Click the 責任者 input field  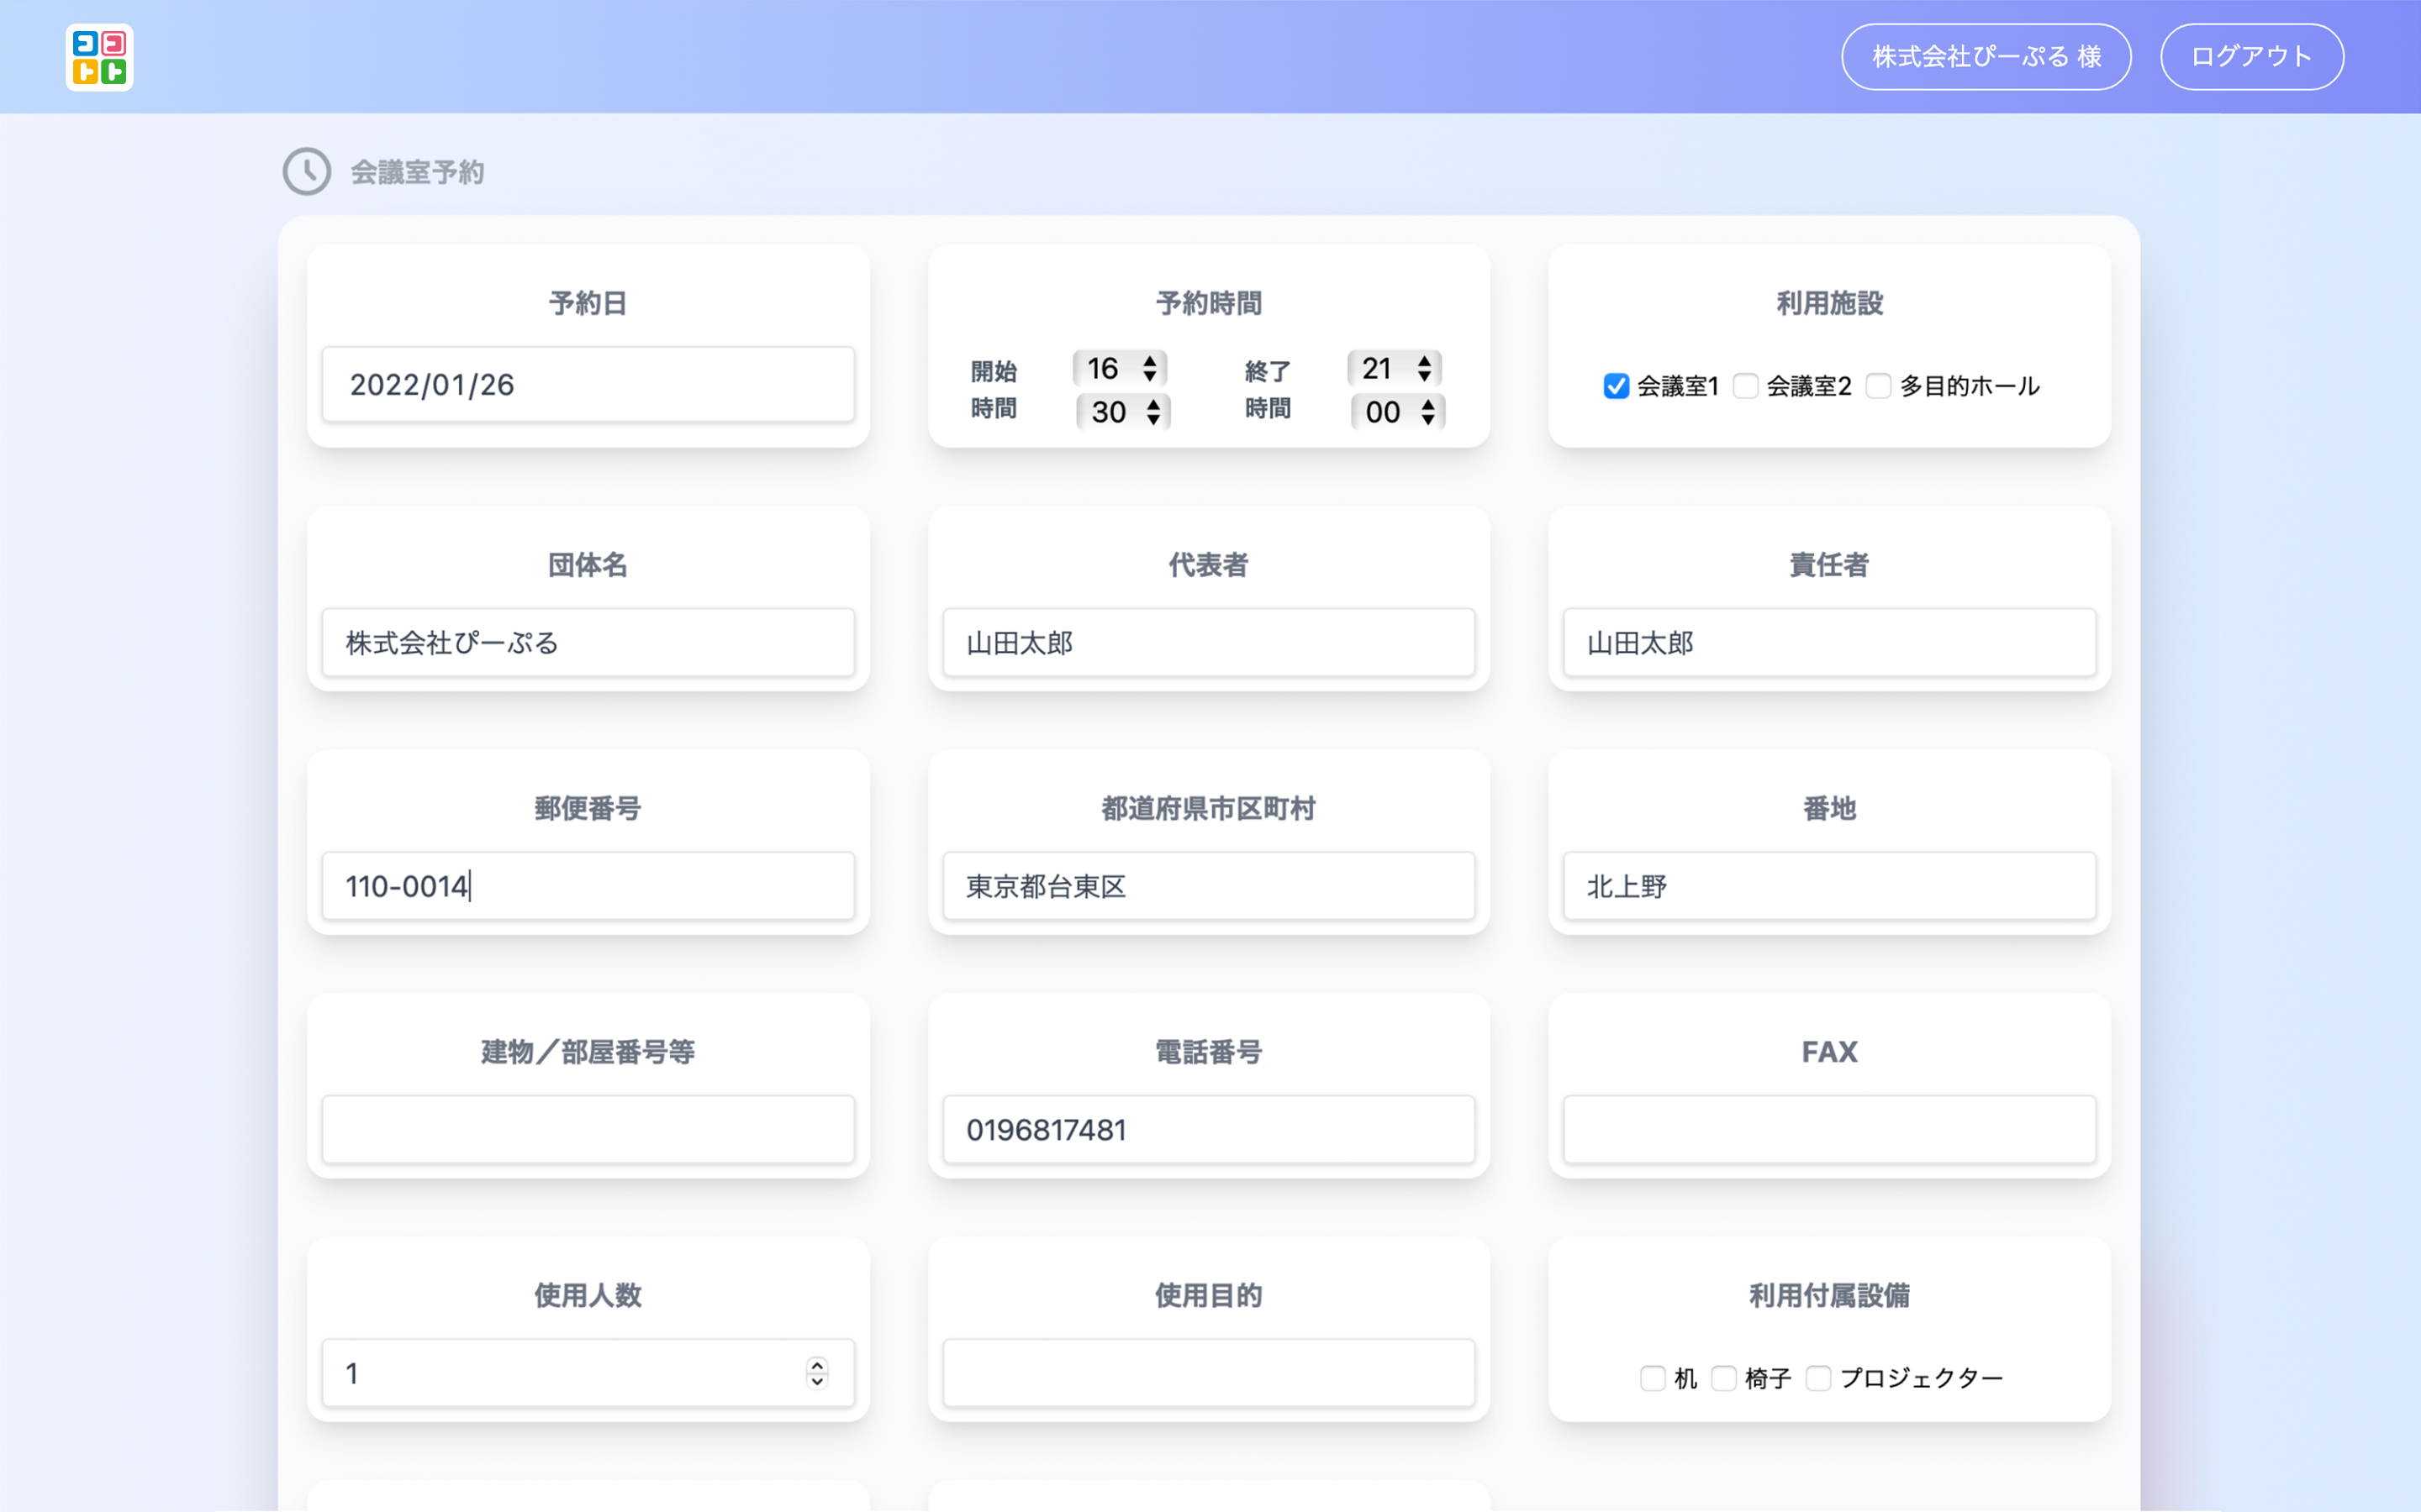pyautogui.click(x=1830, y=643)
